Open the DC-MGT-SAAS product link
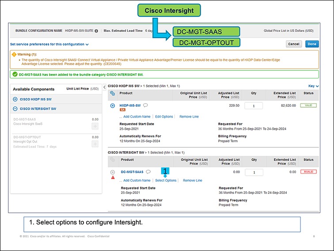 (x=132, y=172)
